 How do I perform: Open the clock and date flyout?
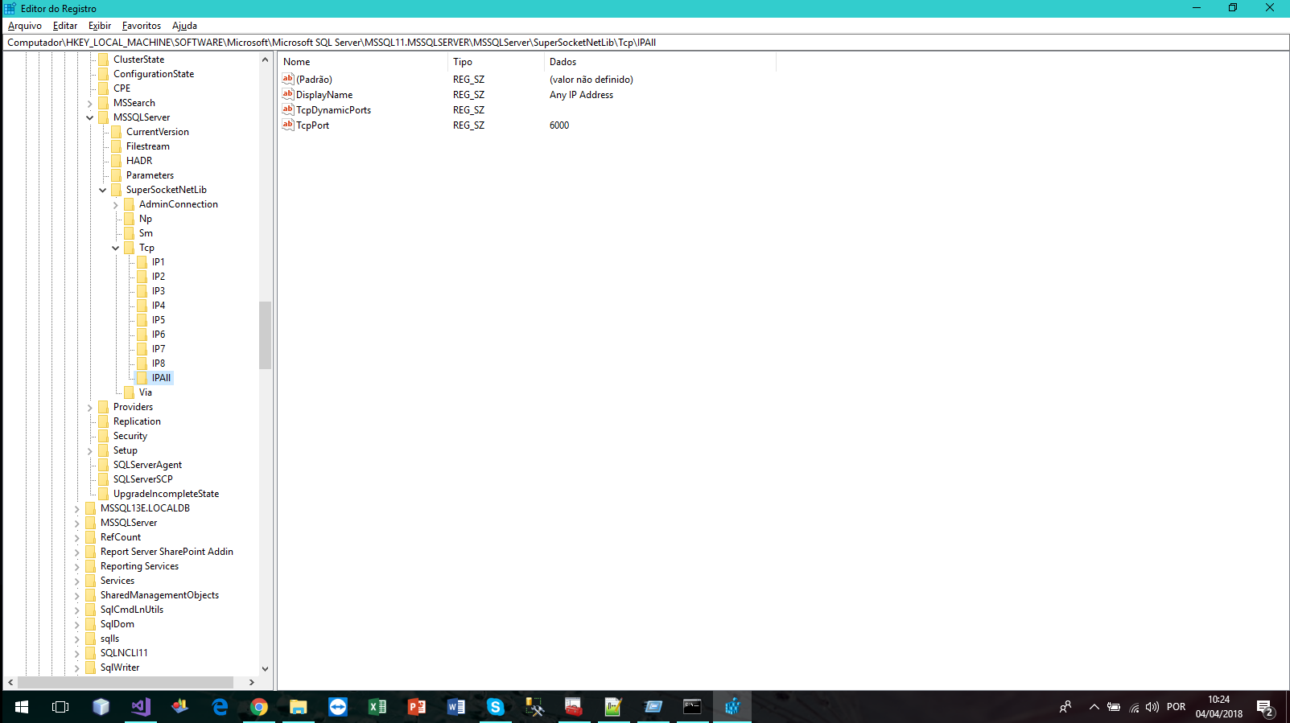click(x=1218, y=707)
